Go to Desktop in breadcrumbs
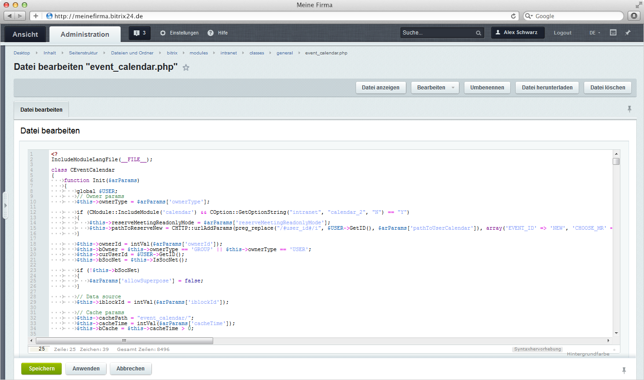 [22, 53]
